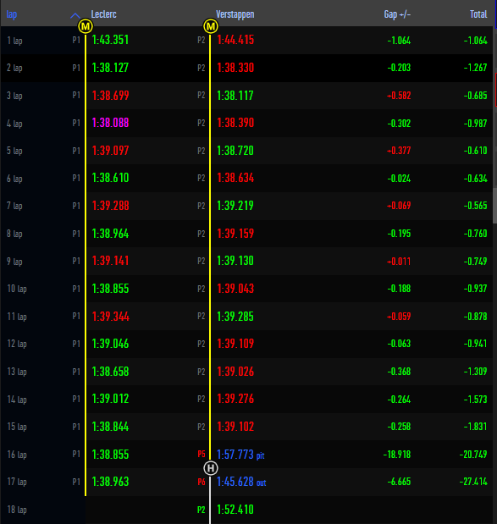
Task: Click green P2 marker on lap 18
Action: tap(202, 510)
